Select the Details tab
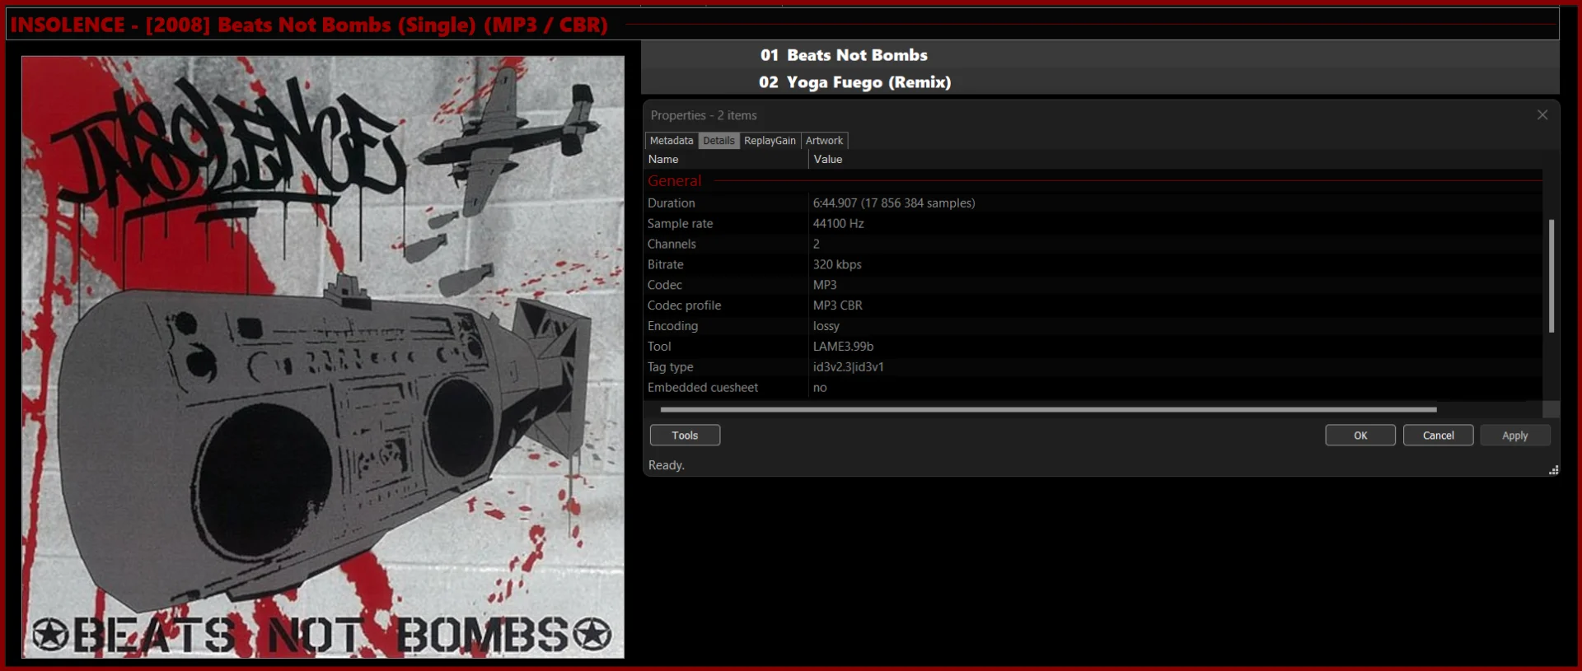This screenshot has height=671, width=1582. 718,141
